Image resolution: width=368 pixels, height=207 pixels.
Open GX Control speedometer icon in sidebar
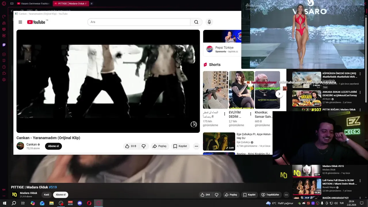click(x=4, y=17)
